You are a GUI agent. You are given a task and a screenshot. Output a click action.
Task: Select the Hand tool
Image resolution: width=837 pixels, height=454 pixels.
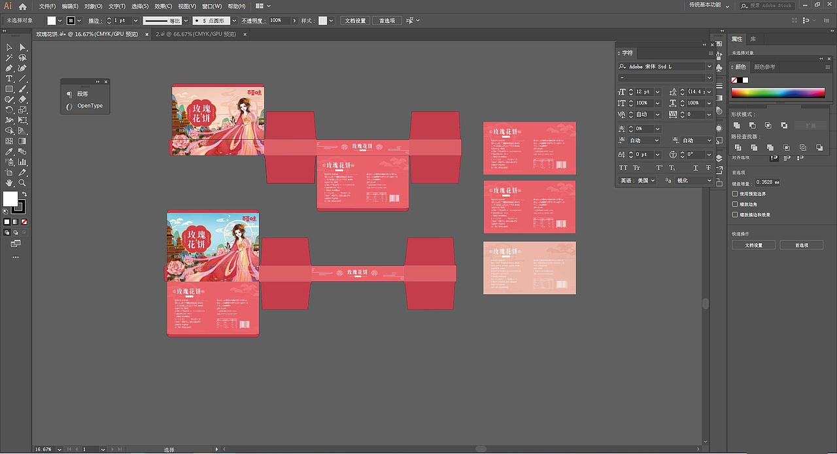(9, 183)
